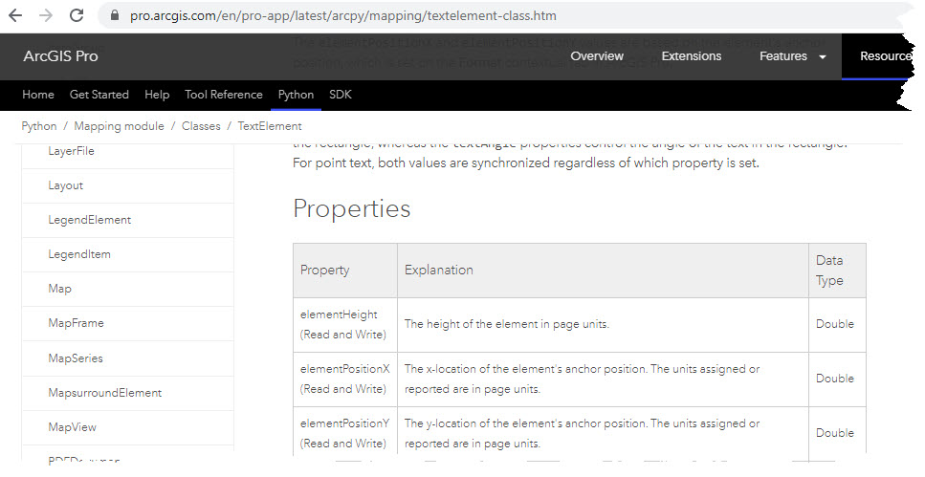This screenshot has height=477, width=925.
Task: Open the Extensions tab
Action: pos(692,56)
